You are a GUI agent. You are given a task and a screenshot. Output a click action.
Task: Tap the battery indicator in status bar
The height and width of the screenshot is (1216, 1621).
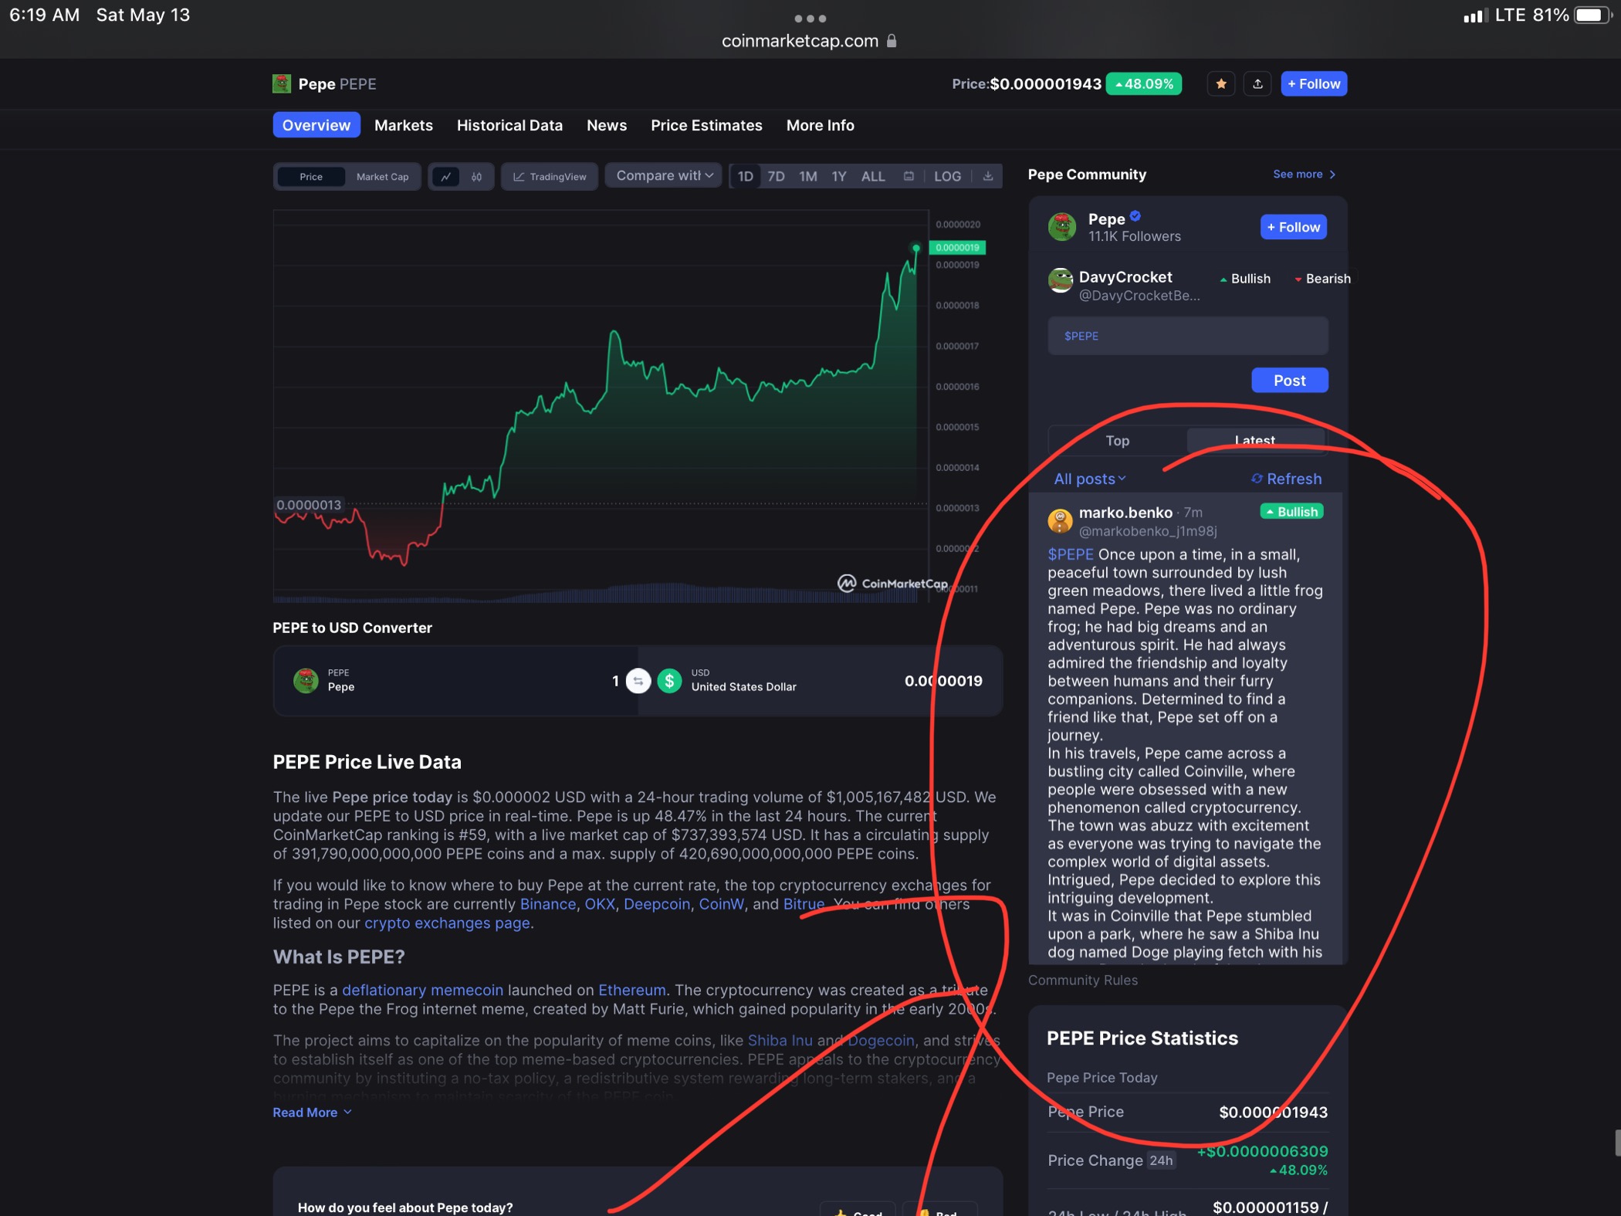1593,15
